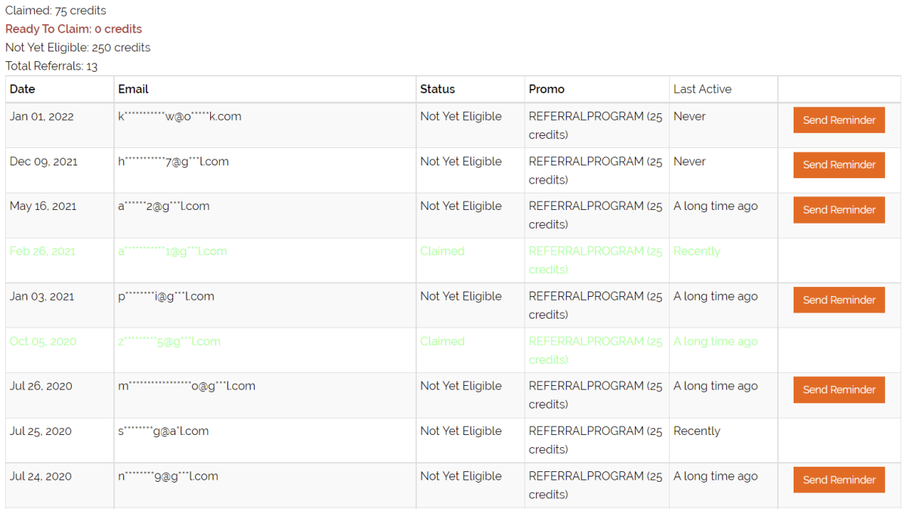This screenshot has width=907, height=509.
Task: Click the Last Active column header
Action: (702, 89)
